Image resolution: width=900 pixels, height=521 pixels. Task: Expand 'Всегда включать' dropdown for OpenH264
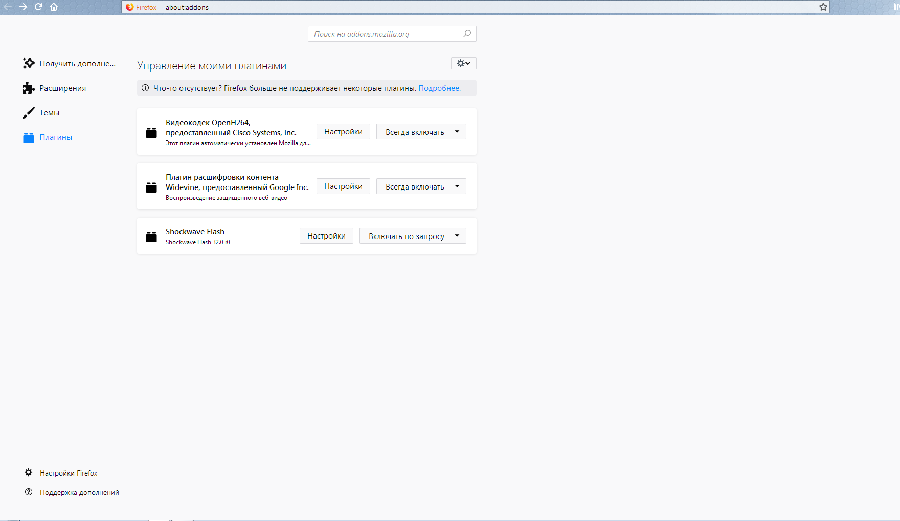tap(421, 131)
